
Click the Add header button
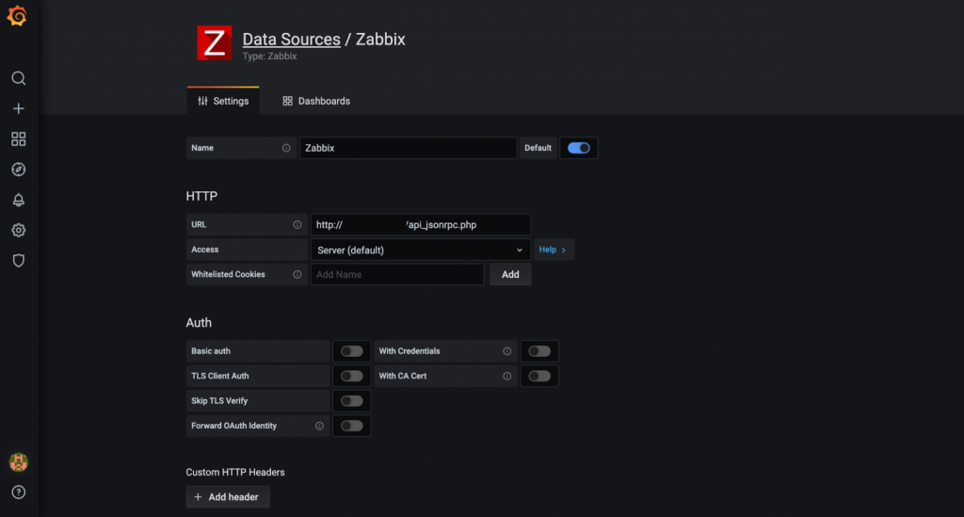227,497
